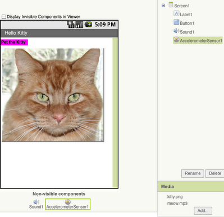Select the magenta Pet the Kitty label
This screenshot has width=224, height=217.
(x=14, y=42)
